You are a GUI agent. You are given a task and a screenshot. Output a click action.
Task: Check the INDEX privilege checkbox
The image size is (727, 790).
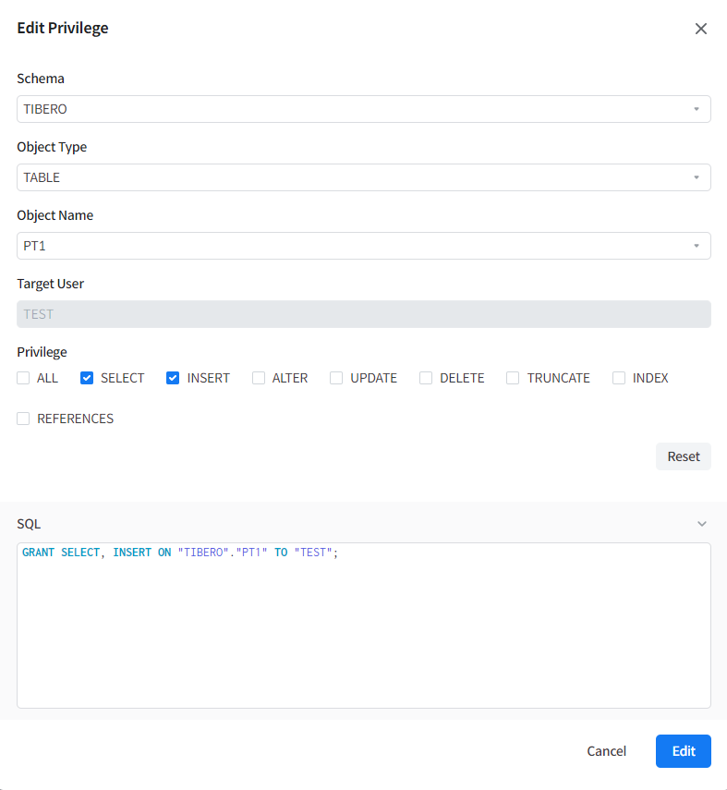619,378
